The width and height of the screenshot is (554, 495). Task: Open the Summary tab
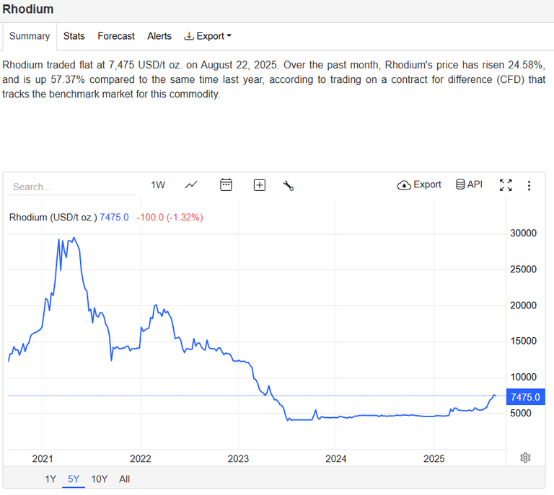tap(30, 36)
